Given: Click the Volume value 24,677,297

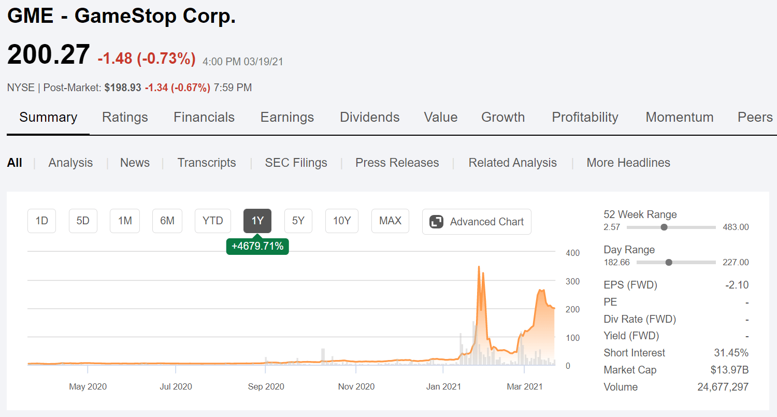Looking at the screenshot, I should tap(724, 387).
